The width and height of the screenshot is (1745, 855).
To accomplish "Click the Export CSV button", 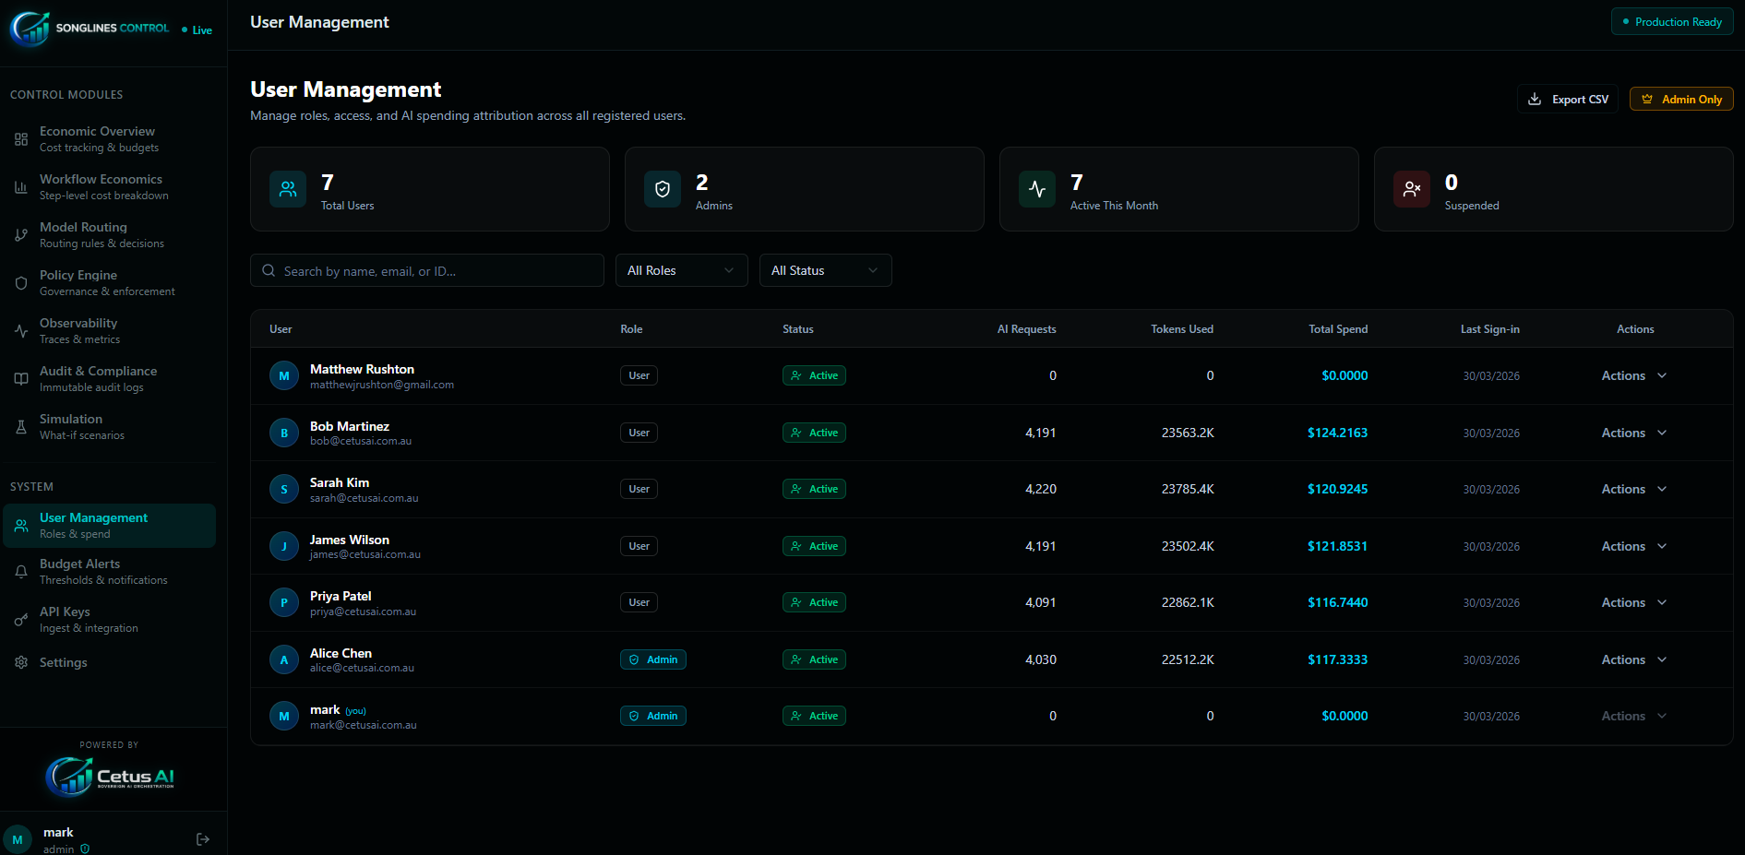I will coord(1567,98).
